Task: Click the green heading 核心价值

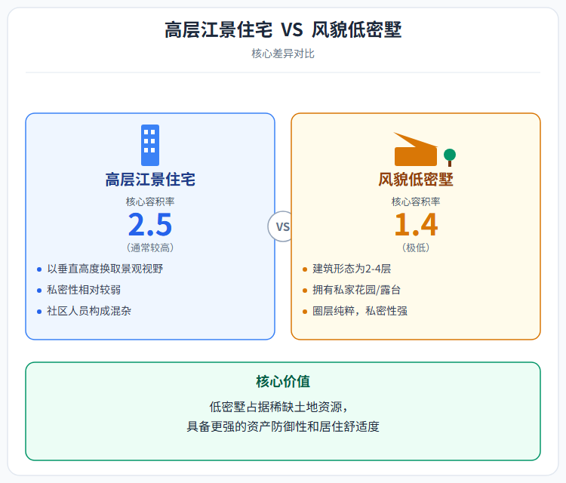Action: [283, 382]
